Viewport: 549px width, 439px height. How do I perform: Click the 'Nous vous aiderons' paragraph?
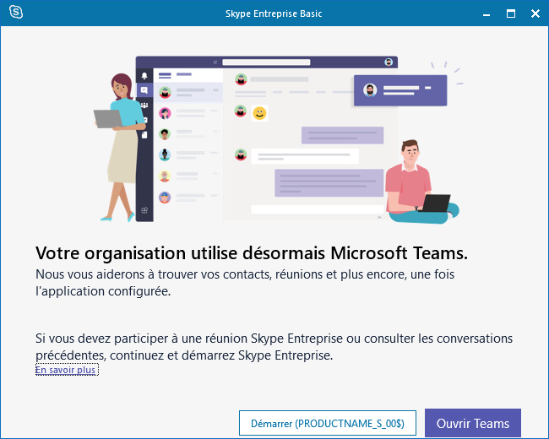[245, 283]
